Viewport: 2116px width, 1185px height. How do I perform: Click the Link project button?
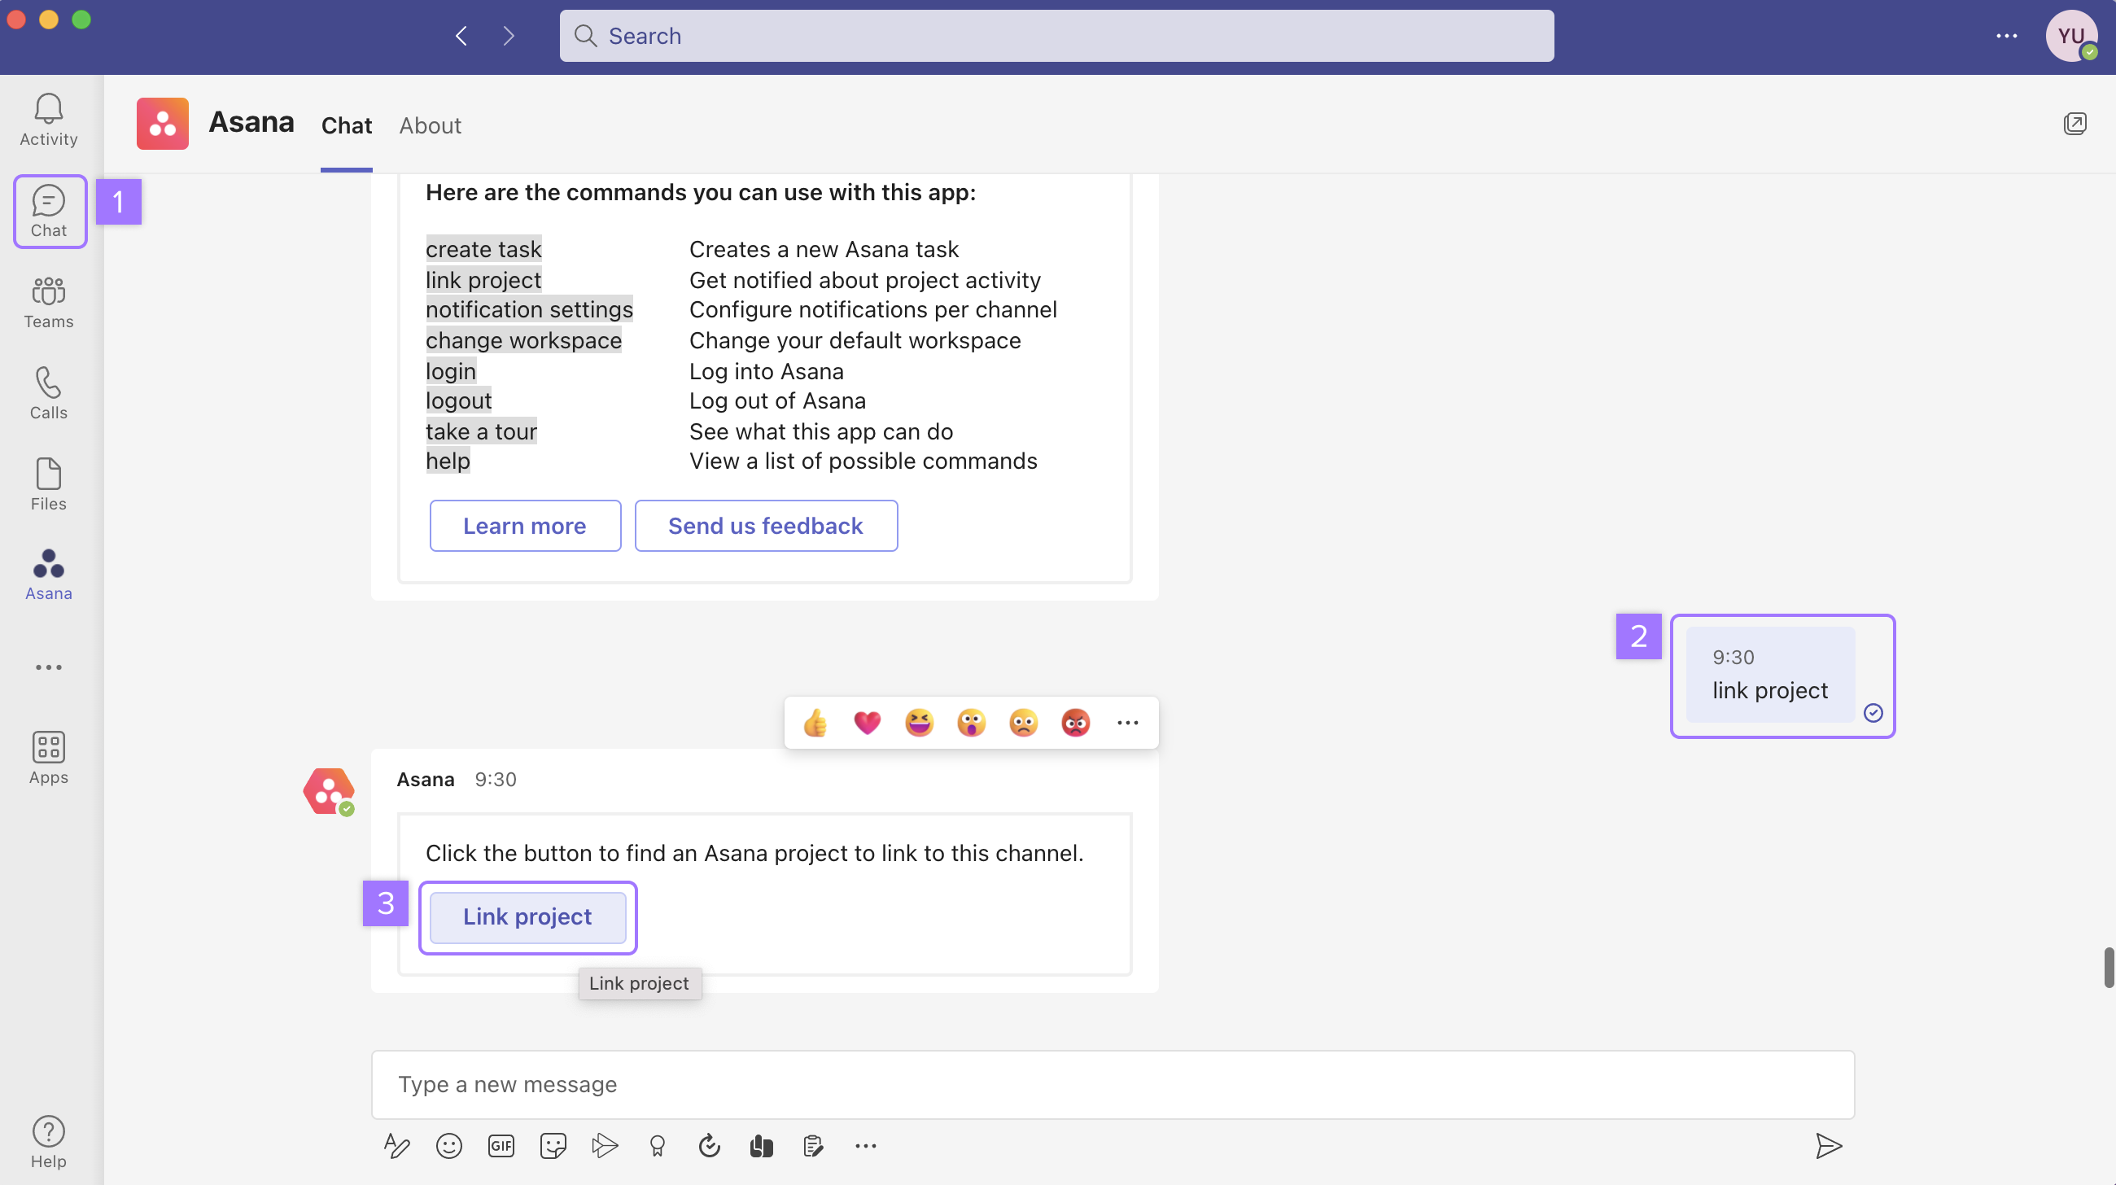(527, 916)
